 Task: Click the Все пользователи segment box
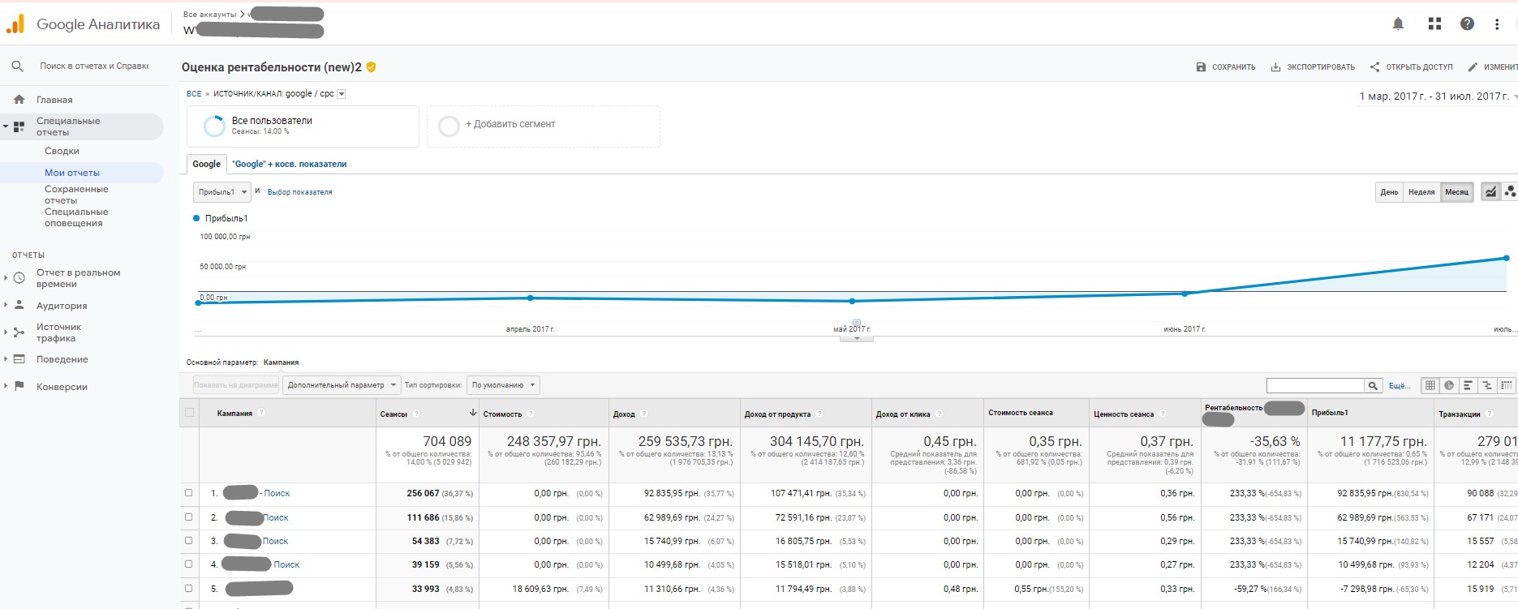click(x=303, y=126)
